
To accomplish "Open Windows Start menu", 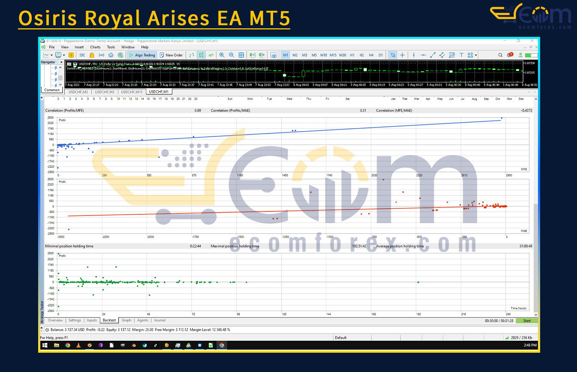I will 45,345.
